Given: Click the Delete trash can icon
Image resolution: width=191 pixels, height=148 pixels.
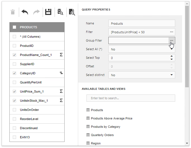Looking at the screenshot, I should pos(13,12).
